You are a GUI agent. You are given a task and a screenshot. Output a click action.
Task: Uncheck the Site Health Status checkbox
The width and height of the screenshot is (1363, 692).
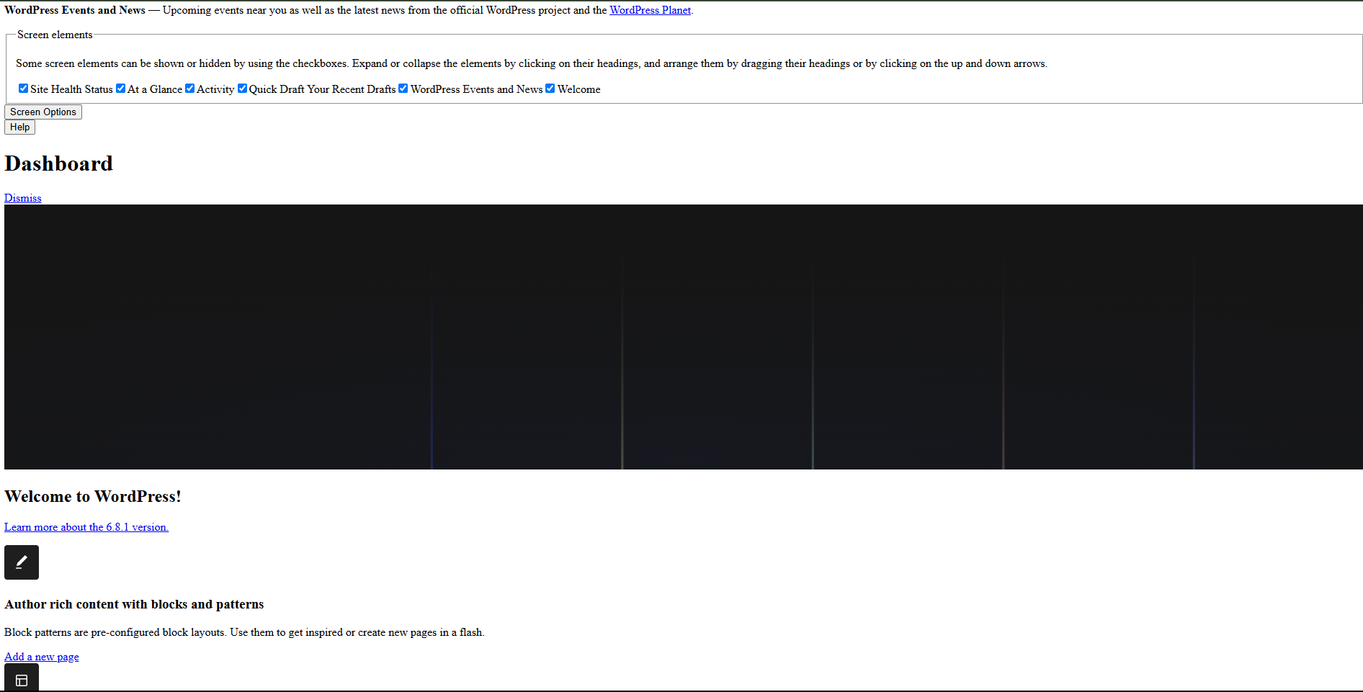click(x=23, y=89)
